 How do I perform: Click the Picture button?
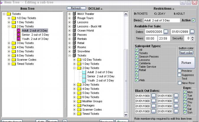click(x=186, y=63)
